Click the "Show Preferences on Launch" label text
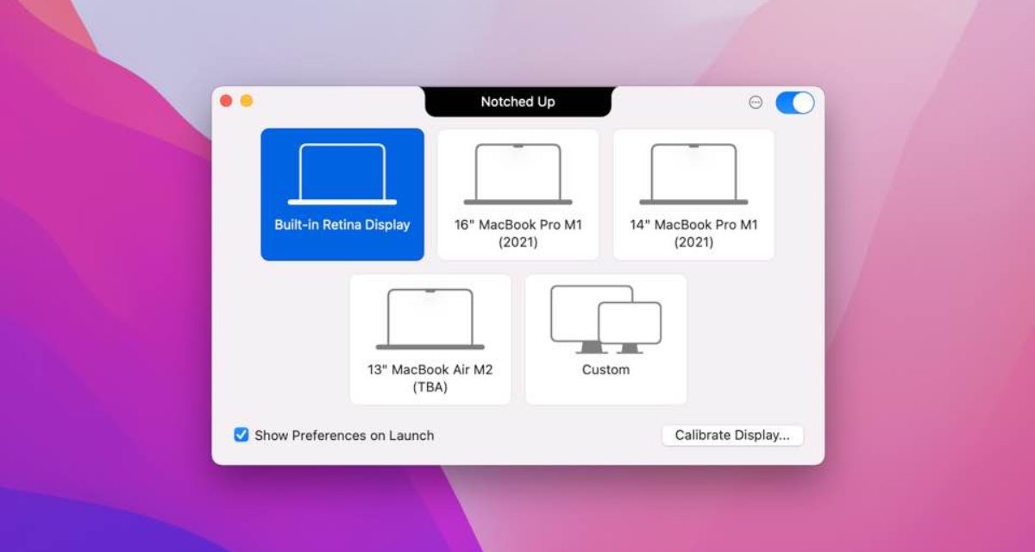 pyautogui.click(x=344, y=436)
